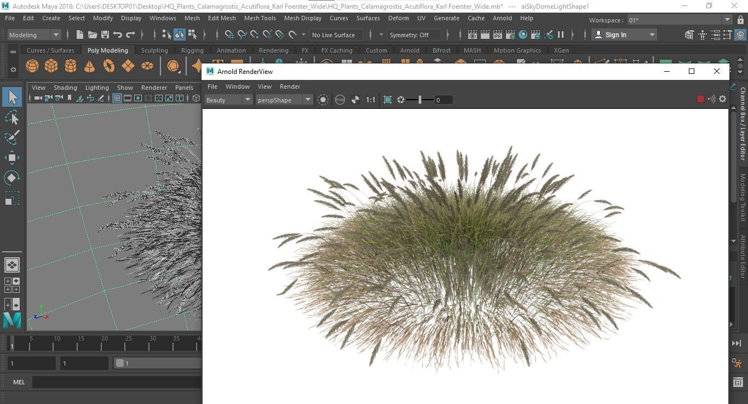Screen dimensions: 748x404
Task: Switch to the Sculpting shelf tab
Action: point(154,50)
